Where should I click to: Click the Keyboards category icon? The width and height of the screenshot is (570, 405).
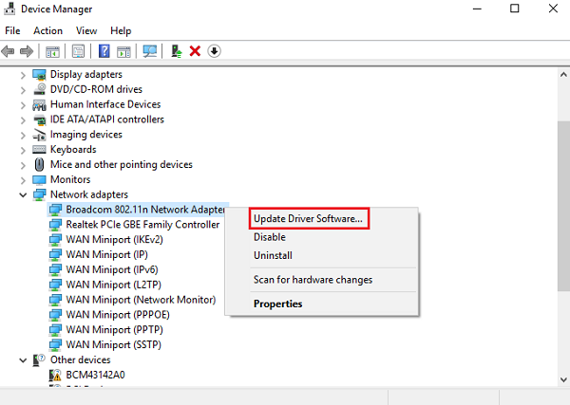[x=39, y=150]
